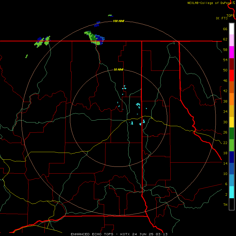Viewport: 236px width, 236px height.
Task: Click the light pink legend swatch
Action: click(232, 40)
